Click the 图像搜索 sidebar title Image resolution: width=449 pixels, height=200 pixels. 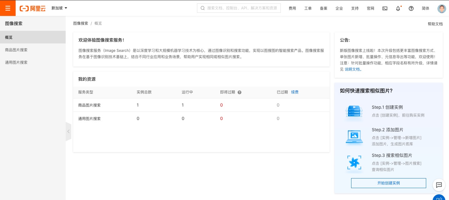point(14,23)
